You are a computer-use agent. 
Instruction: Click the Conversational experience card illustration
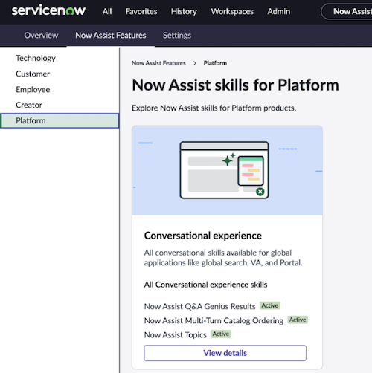(227, 170)
